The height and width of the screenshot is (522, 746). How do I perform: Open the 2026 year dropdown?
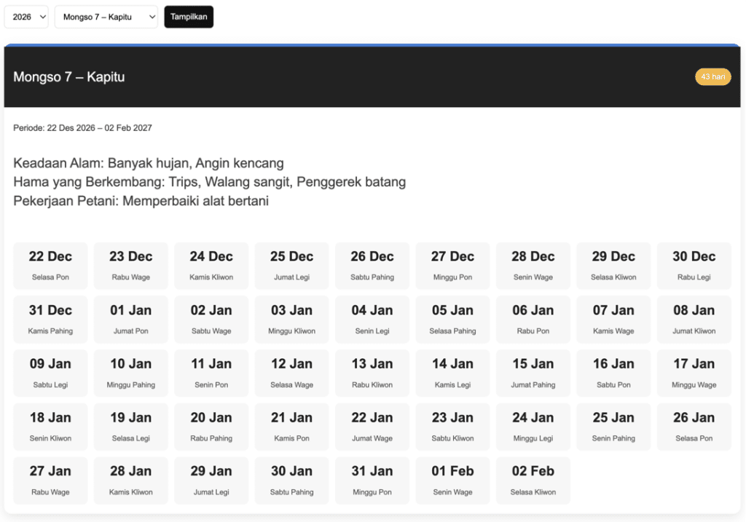26,17
